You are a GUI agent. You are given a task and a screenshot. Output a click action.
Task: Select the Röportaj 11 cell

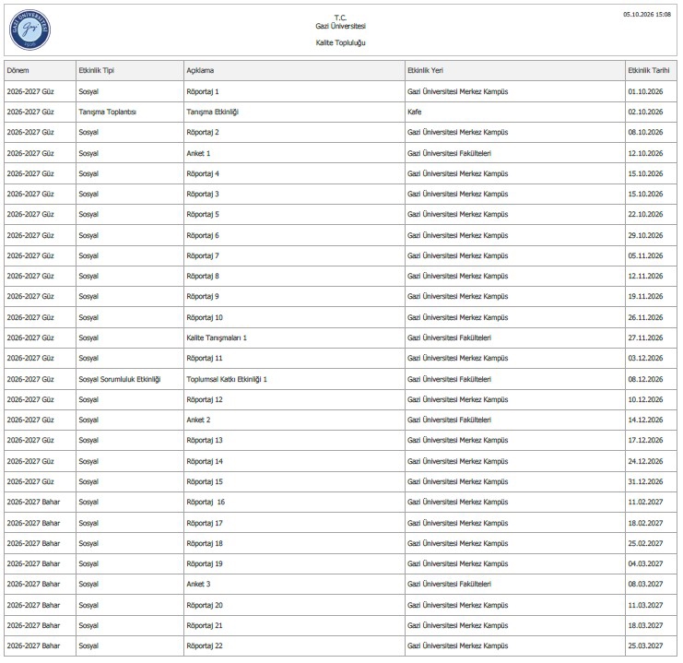click(x=294, y=358)
